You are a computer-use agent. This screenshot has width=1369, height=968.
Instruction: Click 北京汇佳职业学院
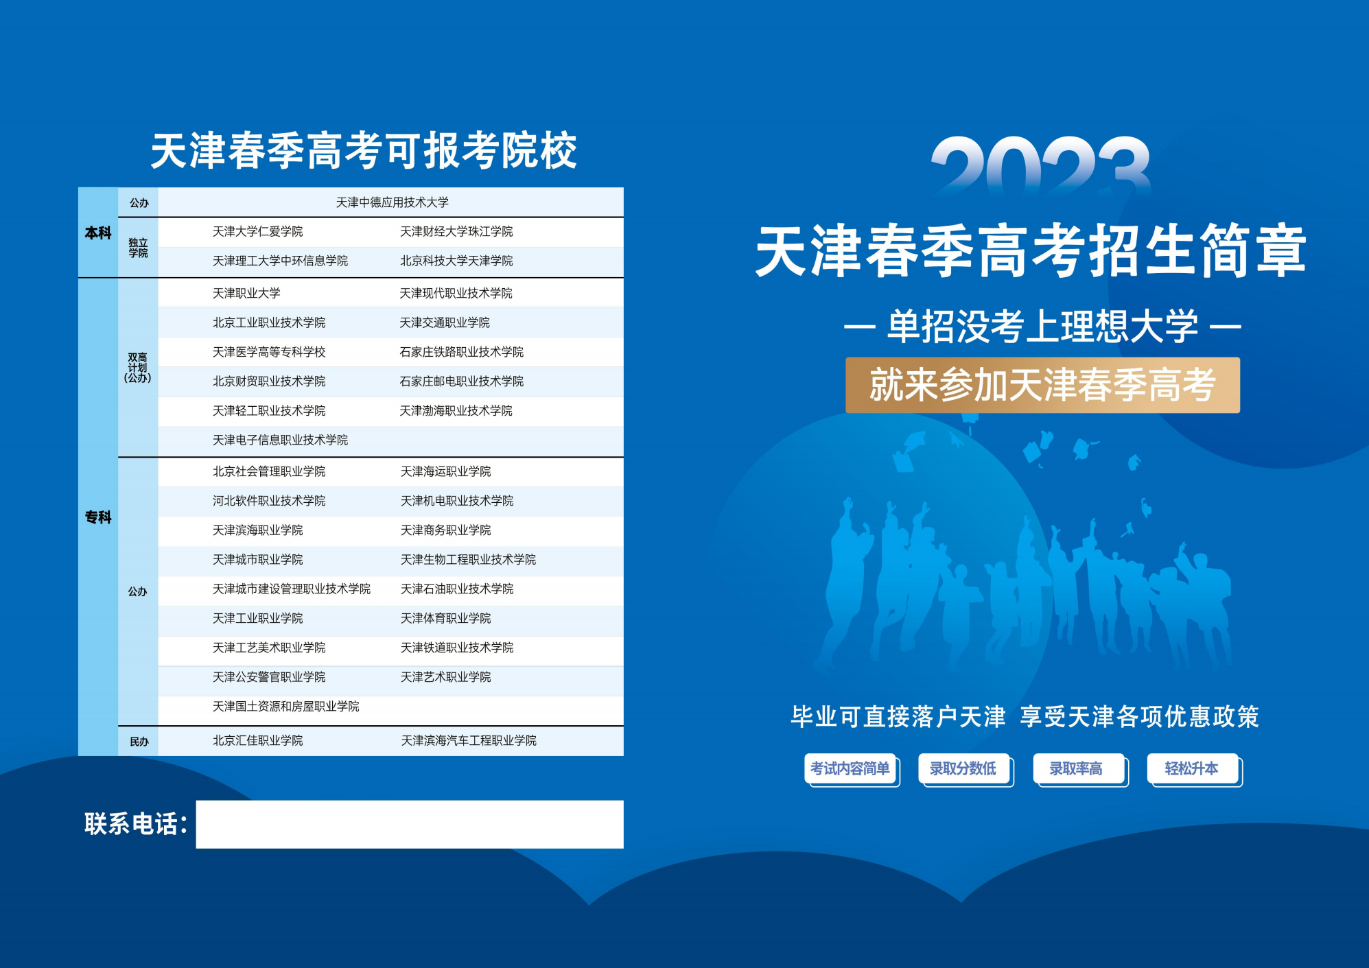click(x=257, y=741)
